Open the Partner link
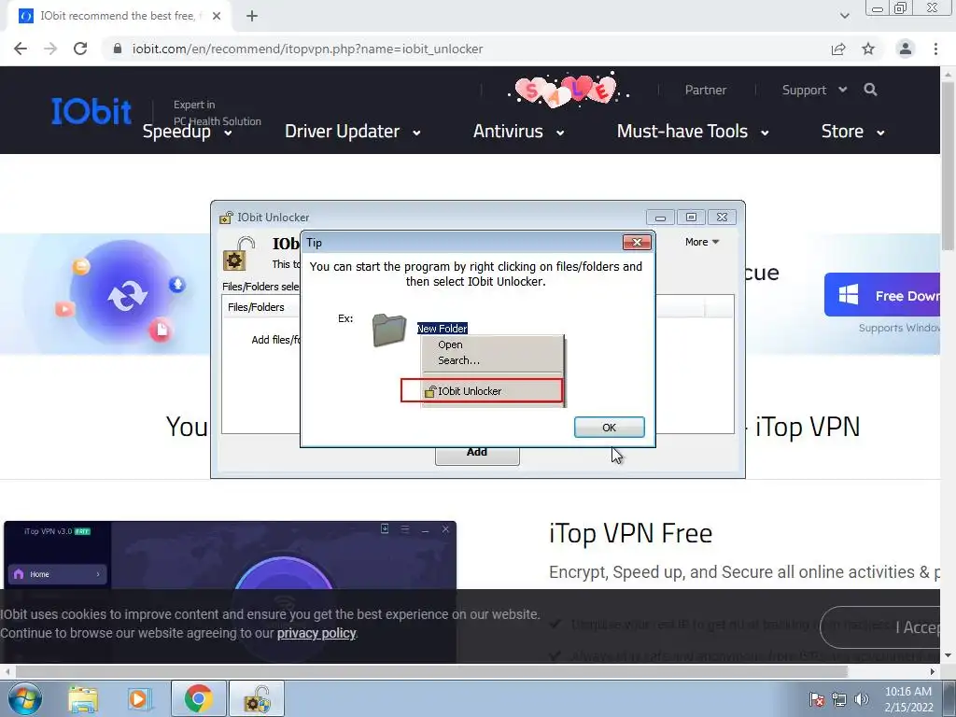956x717 pixels. [x=706, y=91]
